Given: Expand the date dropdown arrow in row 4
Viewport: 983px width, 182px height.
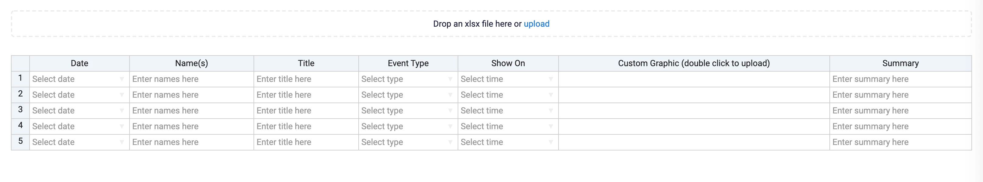Looking at the screenshot, I should (121, 126).
